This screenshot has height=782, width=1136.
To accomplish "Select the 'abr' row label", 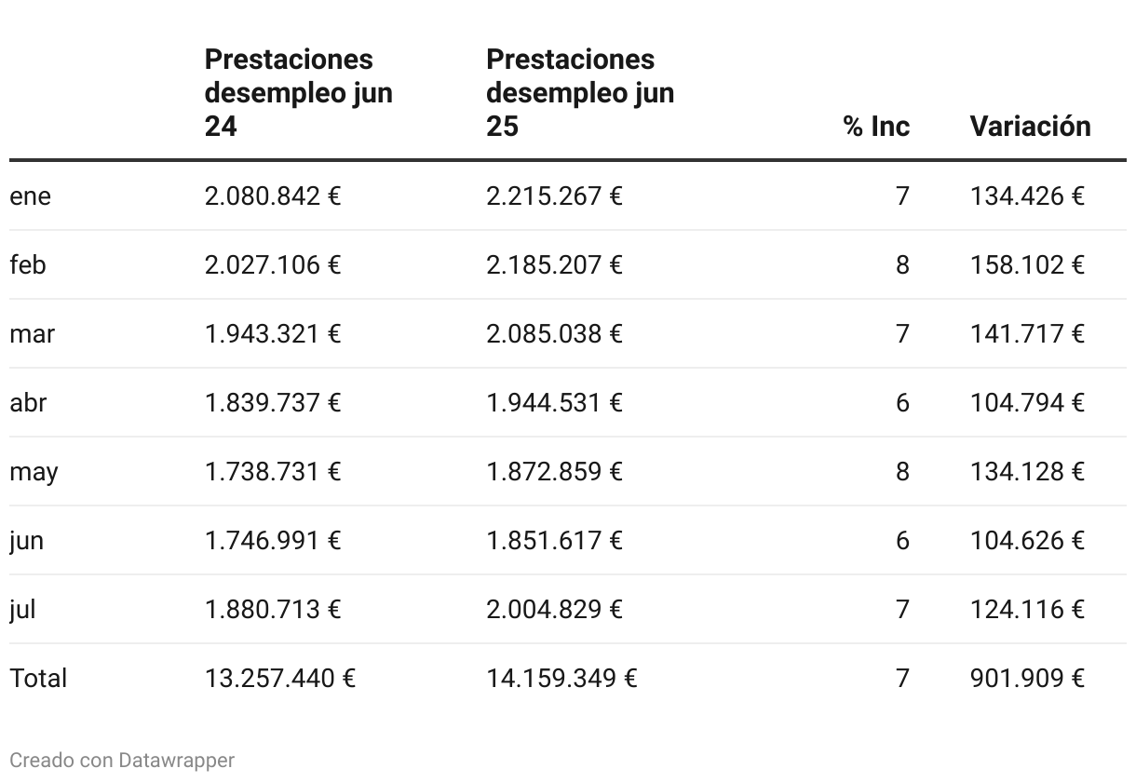I will (x=28, y=403).
